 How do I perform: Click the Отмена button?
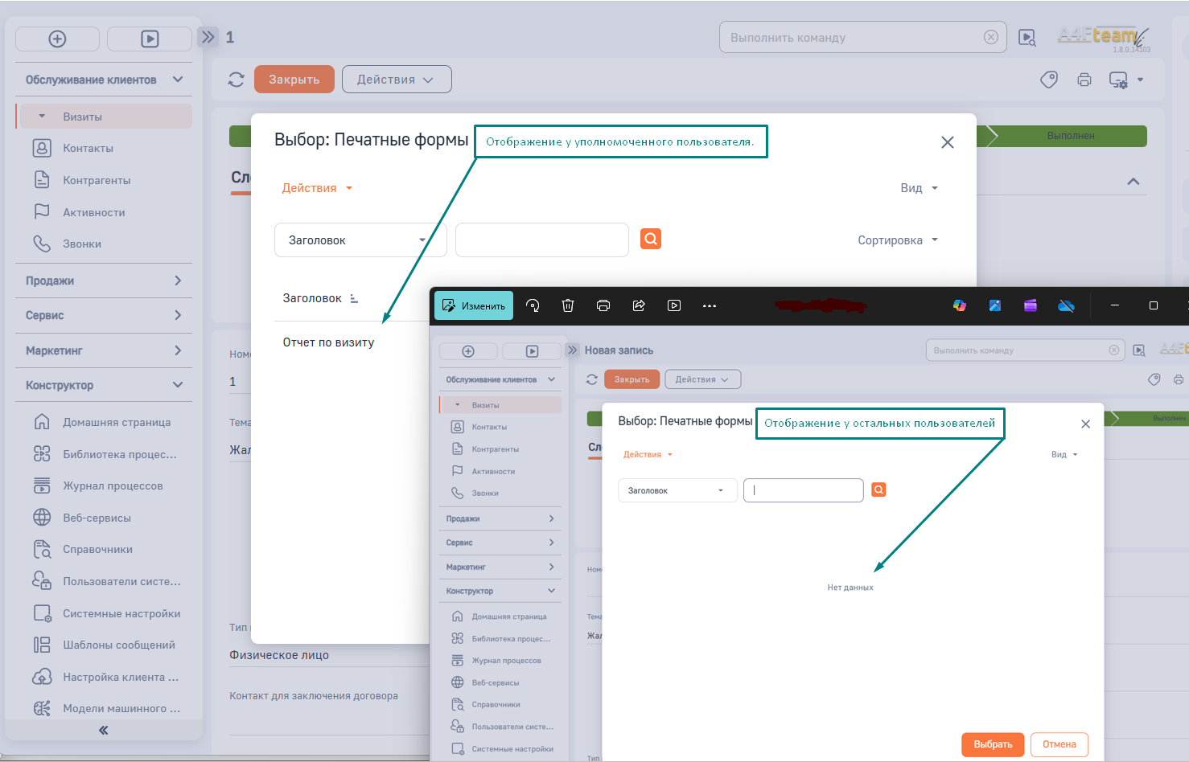tap(1059, 744)
